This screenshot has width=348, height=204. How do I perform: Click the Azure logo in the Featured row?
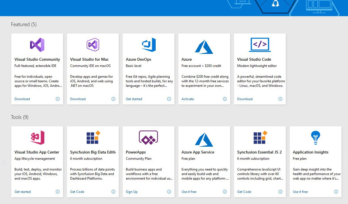point(204,47)
